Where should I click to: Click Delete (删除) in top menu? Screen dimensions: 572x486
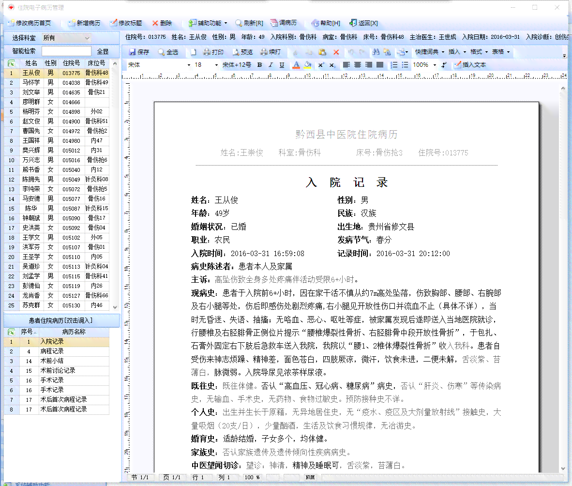[162, 23]
